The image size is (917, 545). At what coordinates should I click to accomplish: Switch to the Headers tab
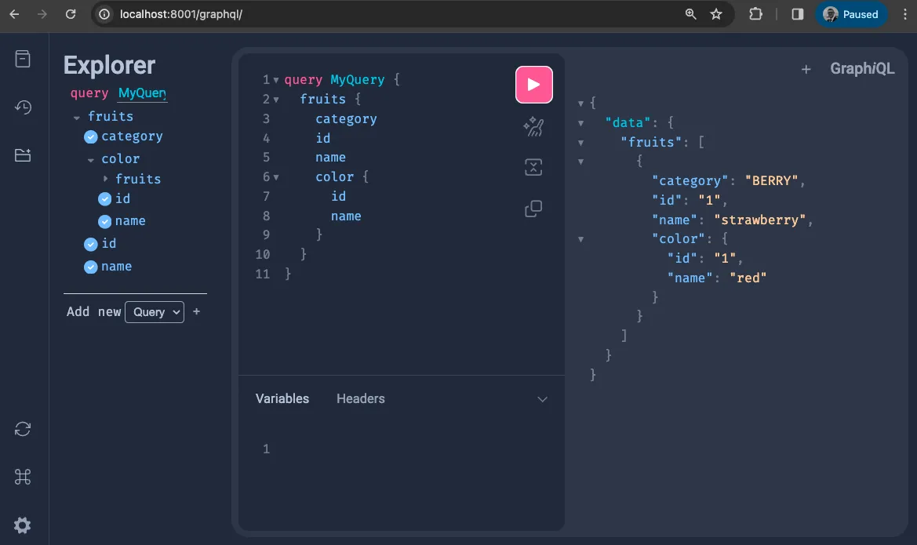360,398
